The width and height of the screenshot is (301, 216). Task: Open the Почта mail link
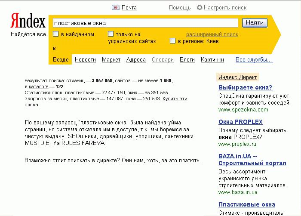pyautogui.click(x=129, y=7)
